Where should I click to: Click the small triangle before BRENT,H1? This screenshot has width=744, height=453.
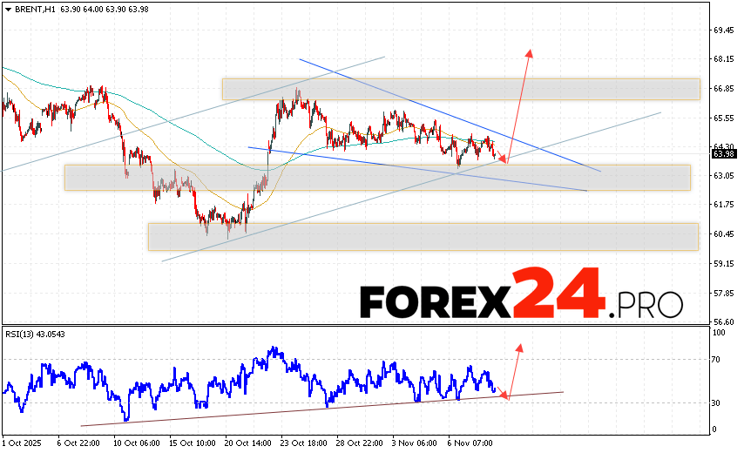pos(7,8)
